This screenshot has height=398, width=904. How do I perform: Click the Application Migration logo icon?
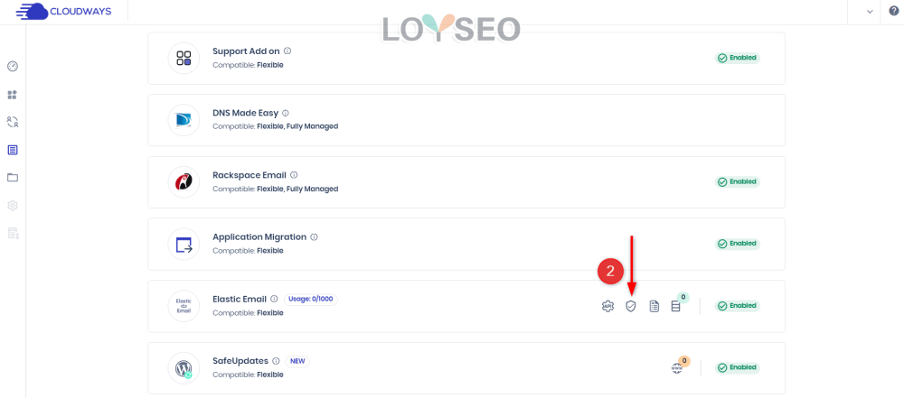(x=184, y=244)
